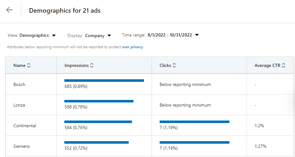Select the Bosch row name
Viewport: 295px width, 157px height.
pos(19,84)
